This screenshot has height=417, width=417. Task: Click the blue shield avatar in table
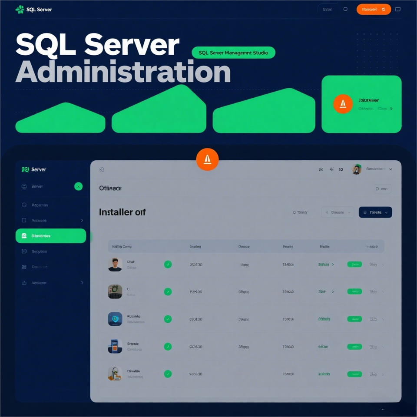click(115, 319)
